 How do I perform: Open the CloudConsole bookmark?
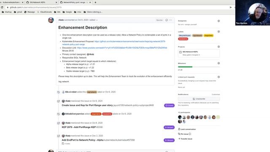click(44, 12)
